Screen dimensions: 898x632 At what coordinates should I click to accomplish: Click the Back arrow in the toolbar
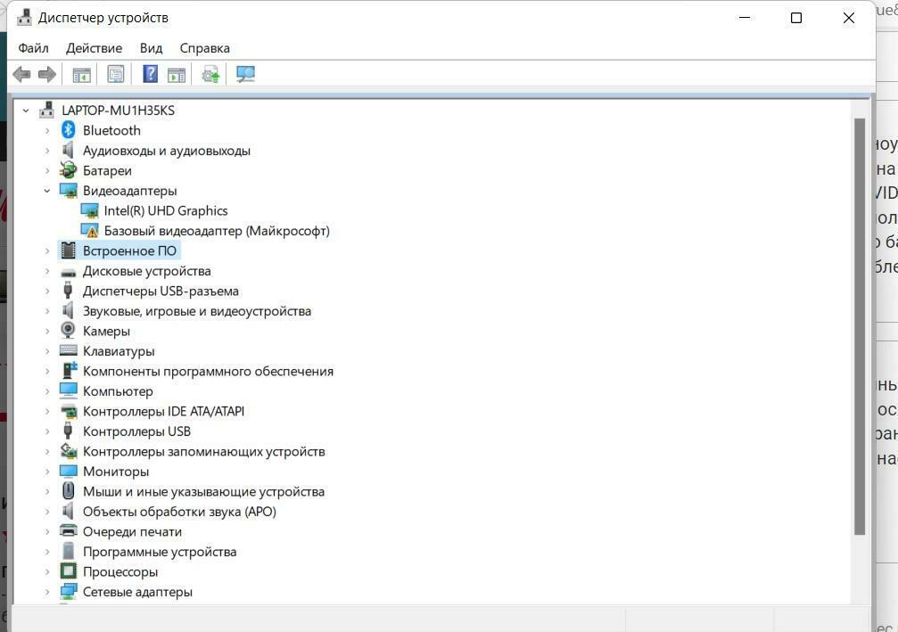[x=21, y=74]
